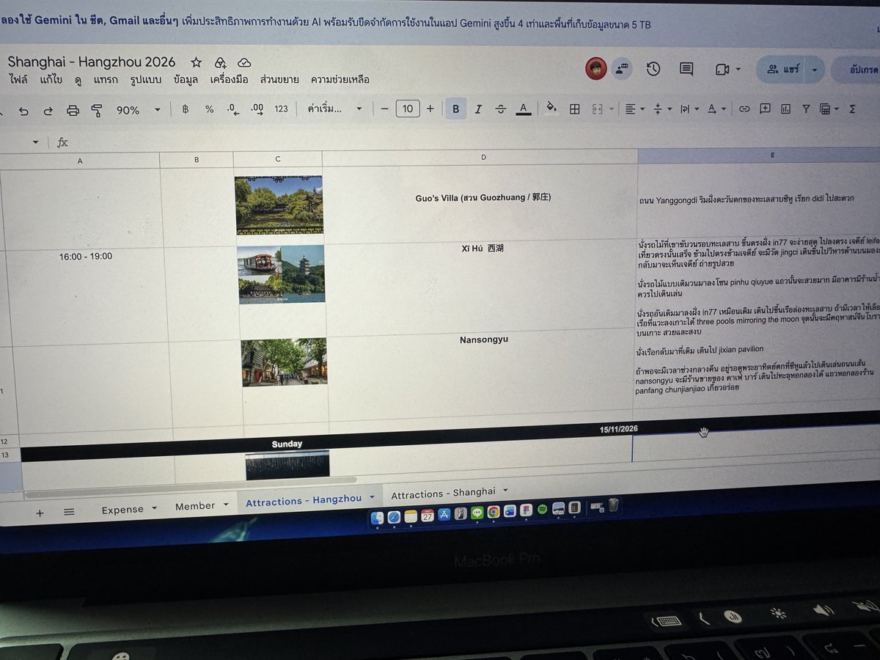Increase font size with plus button
This screenshot has height=660, width=880.
click(x=430, y=109)
